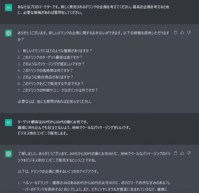This screenshot has height=193, width=199.
Task: Dislike the response starting with 了解しました
Action: point(189,153)
